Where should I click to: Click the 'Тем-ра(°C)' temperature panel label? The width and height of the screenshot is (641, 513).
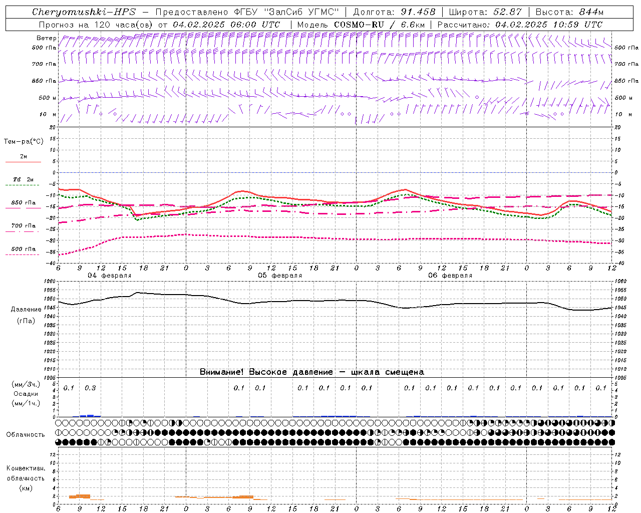pyautogui.click(x=24, y=142)
